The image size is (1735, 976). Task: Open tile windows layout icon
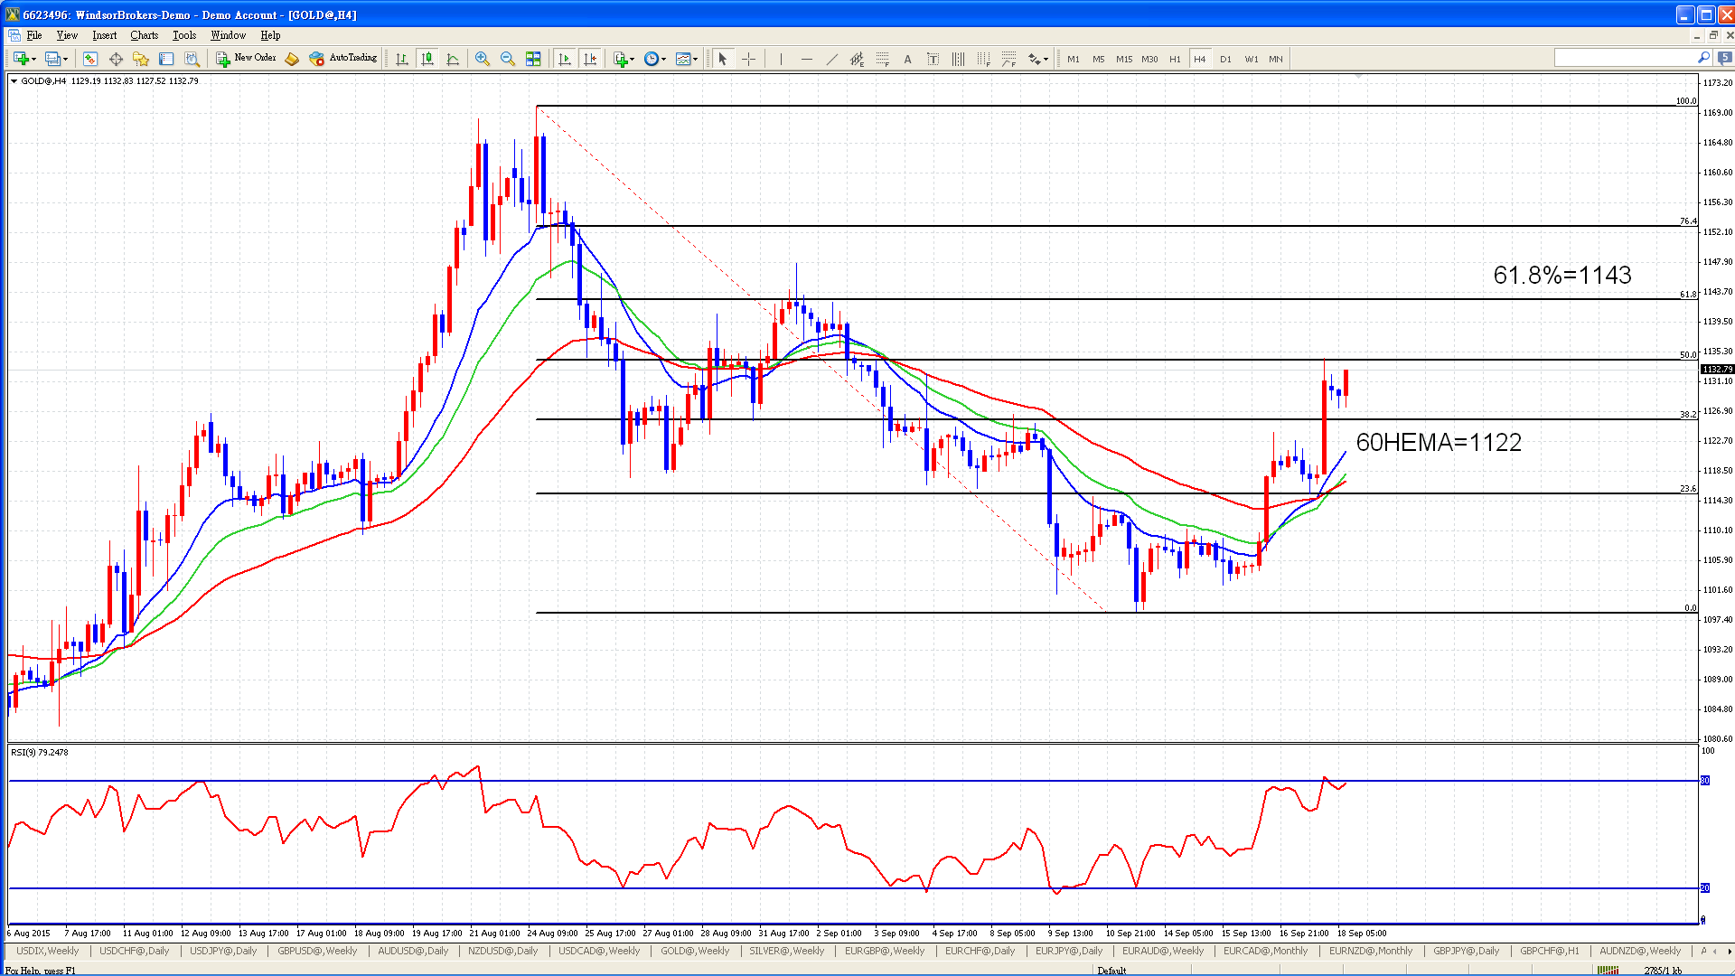pyautogui.click(x=533, y=59)
